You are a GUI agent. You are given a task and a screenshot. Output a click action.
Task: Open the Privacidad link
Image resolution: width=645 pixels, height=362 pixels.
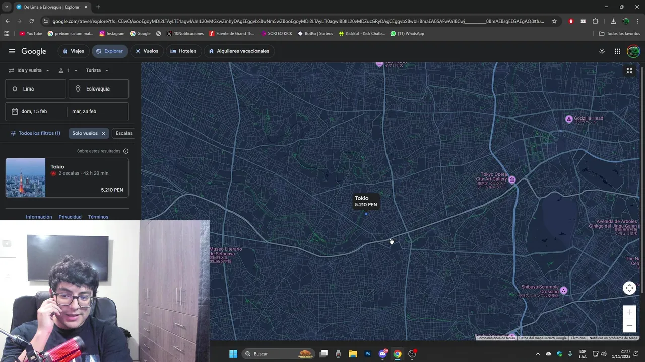[x=70, y=217]
